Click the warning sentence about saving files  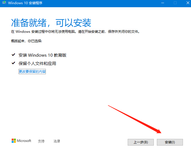[75, 32]
